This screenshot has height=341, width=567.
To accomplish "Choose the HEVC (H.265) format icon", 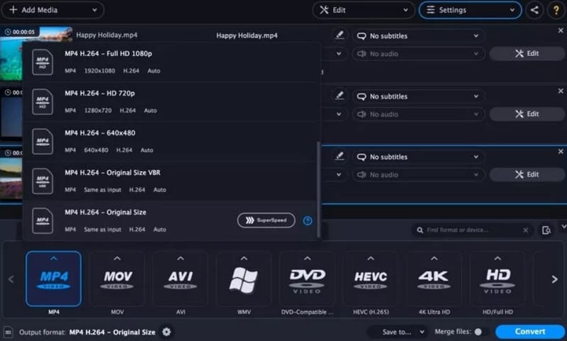I will [x=370, y=279].
